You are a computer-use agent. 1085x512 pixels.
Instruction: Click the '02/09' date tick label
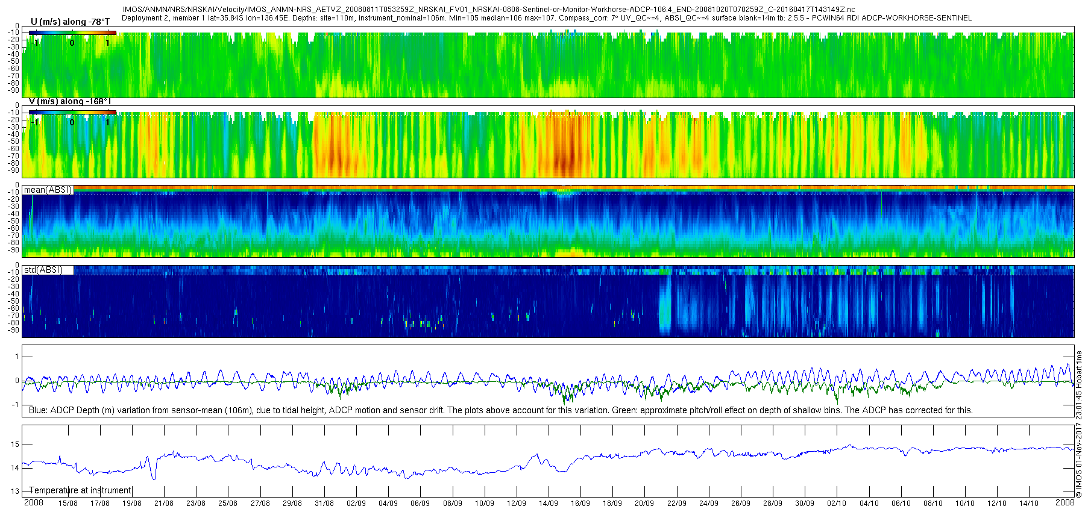pyautogui.click(x=356, y=504)
